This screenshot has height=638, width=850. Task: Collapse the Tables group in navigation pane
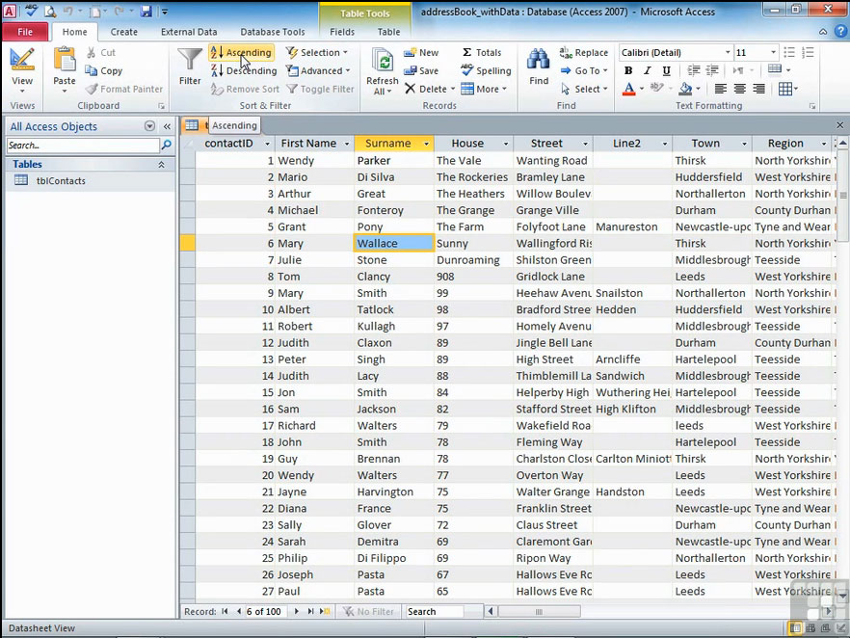point(161,165)
